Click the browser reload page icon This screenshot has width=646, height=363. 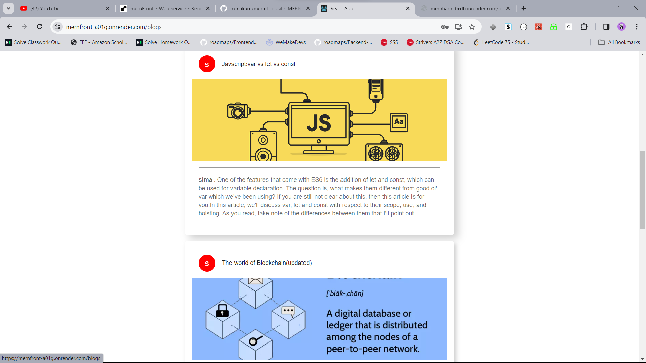39,27
